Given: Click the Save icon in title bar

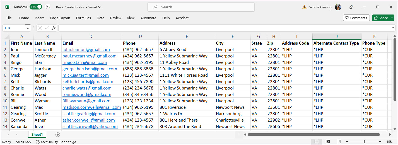Looking at the screenshot, I should click(x=48, y=7).
